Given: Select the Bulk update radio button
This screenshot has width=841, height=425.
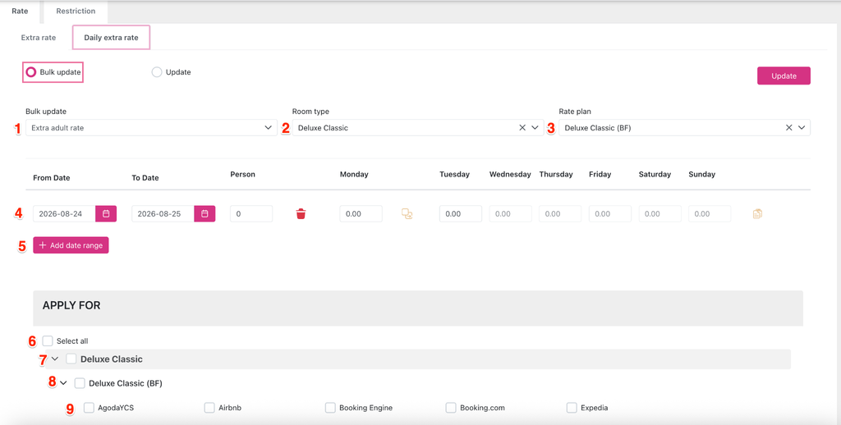Looking at the screenshot, I should tap(31, 72).
